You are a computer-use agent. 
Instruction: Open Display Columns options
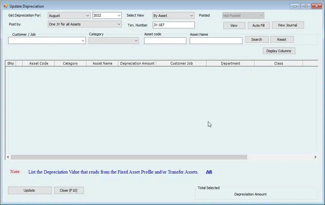point(279,51)
